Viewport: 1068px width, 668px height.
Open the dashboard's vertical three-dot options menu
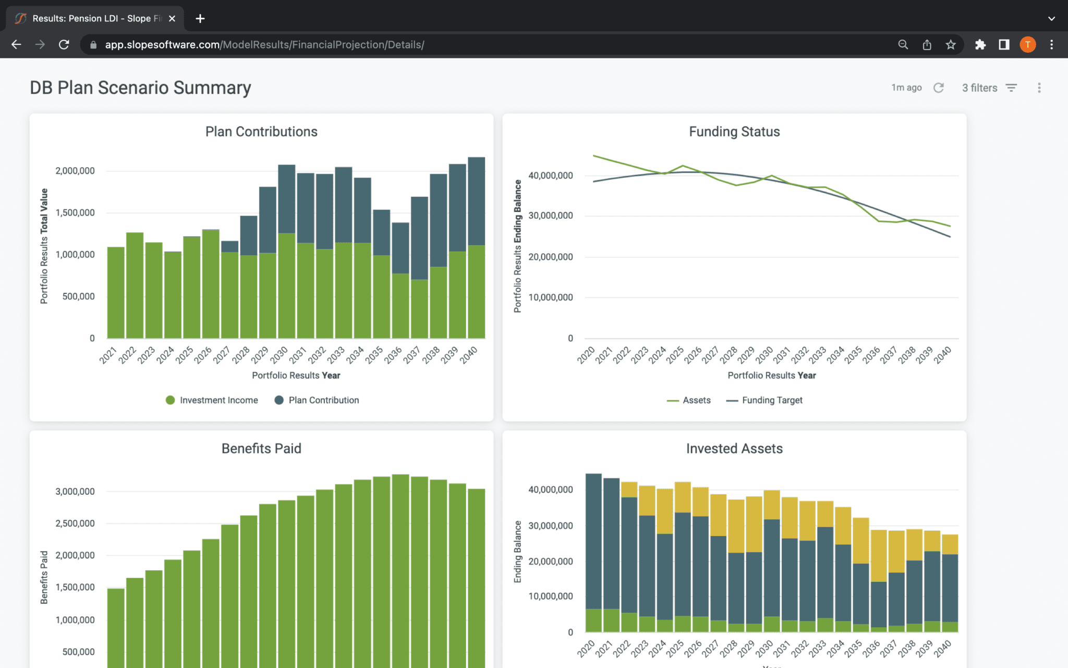tap(1039, 88)
